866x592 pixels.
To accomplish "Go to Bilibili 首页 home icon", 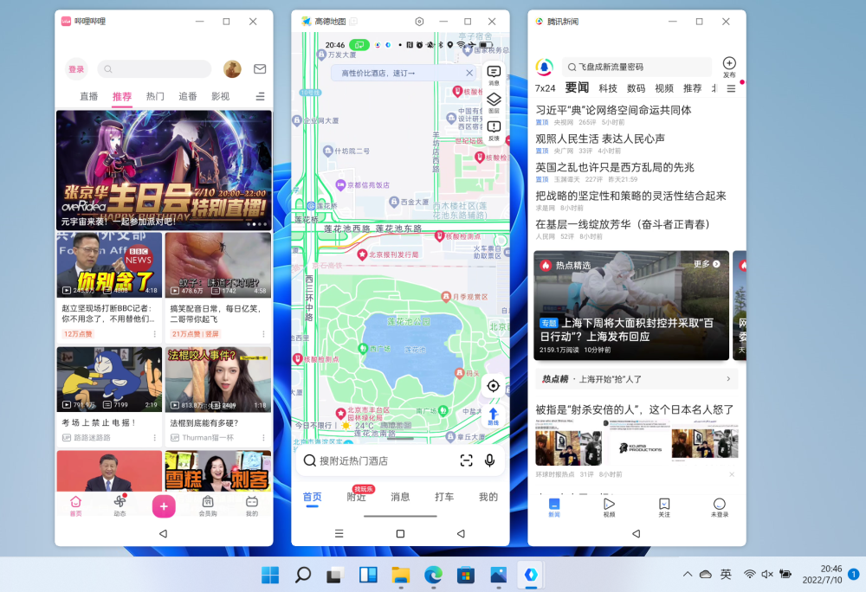I will pos(75,505).
